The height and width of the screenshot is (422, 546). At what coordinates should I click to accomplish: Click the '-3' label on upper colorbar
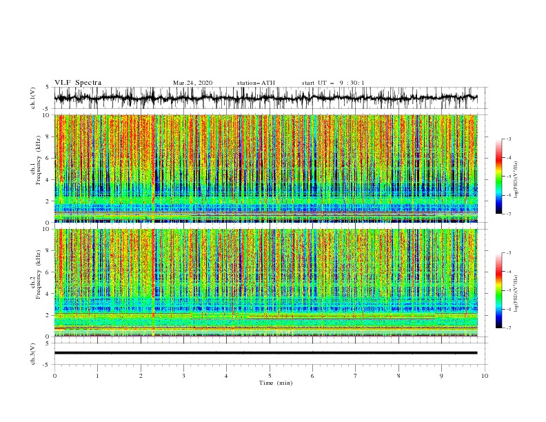pyautogui.click(x=509, y=139)
